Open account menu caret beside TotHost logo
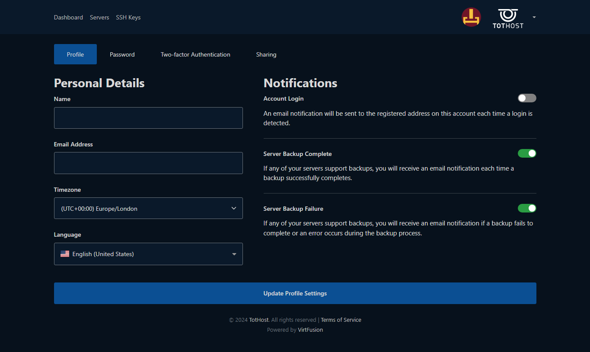The image size is (590, 352). 534,17
